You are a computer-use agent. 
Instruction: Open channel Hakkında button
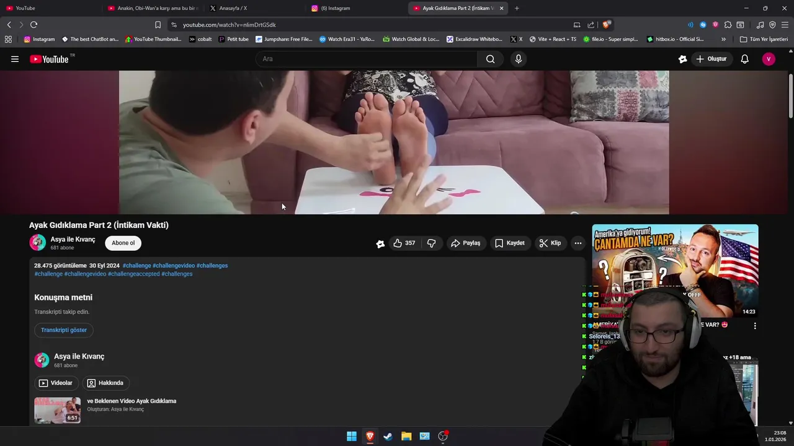point(105,383)
